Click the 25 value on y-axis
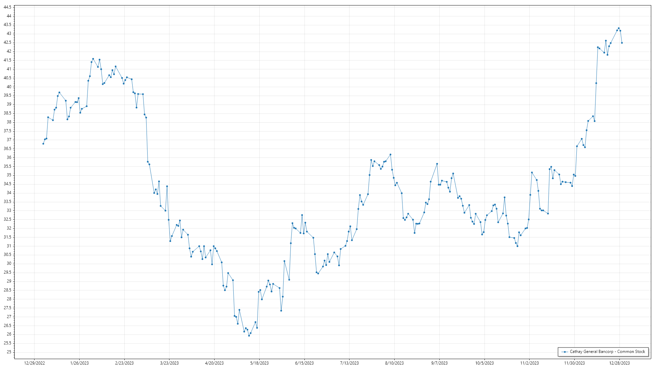 [9, 352]
